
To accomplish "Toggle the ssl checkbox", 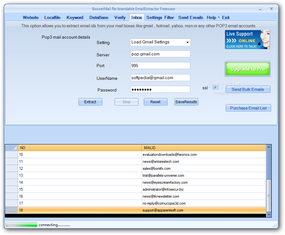I will pos(215,87).
